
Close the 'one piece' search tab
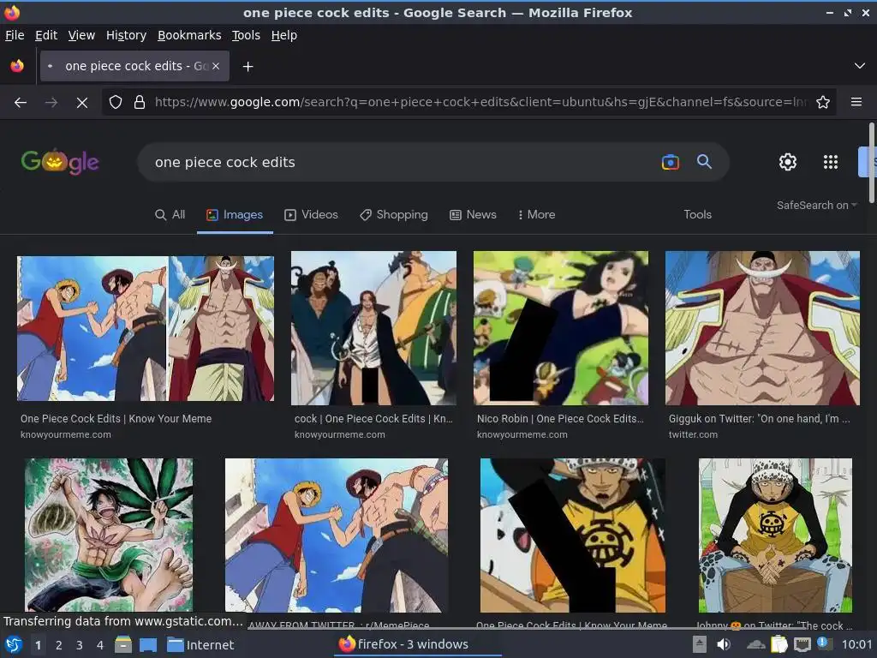coord(216,66)
